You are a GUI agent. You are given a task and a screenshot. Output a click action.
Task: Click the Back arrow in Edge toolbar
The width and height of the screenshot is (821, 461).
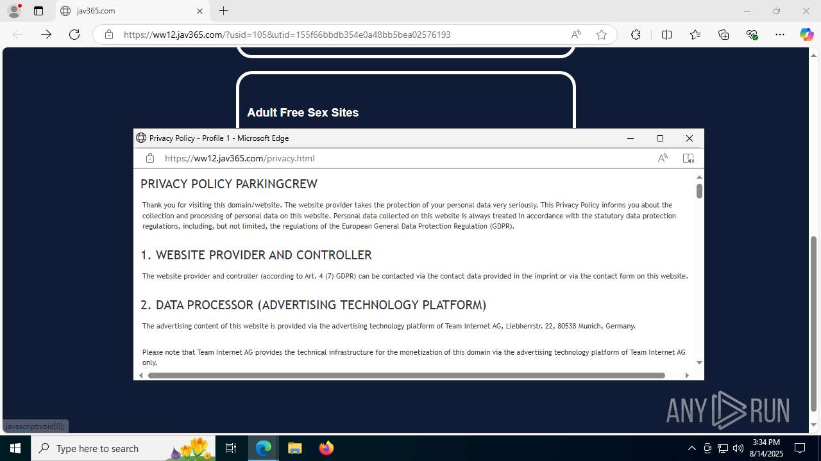tap(18, 35)
